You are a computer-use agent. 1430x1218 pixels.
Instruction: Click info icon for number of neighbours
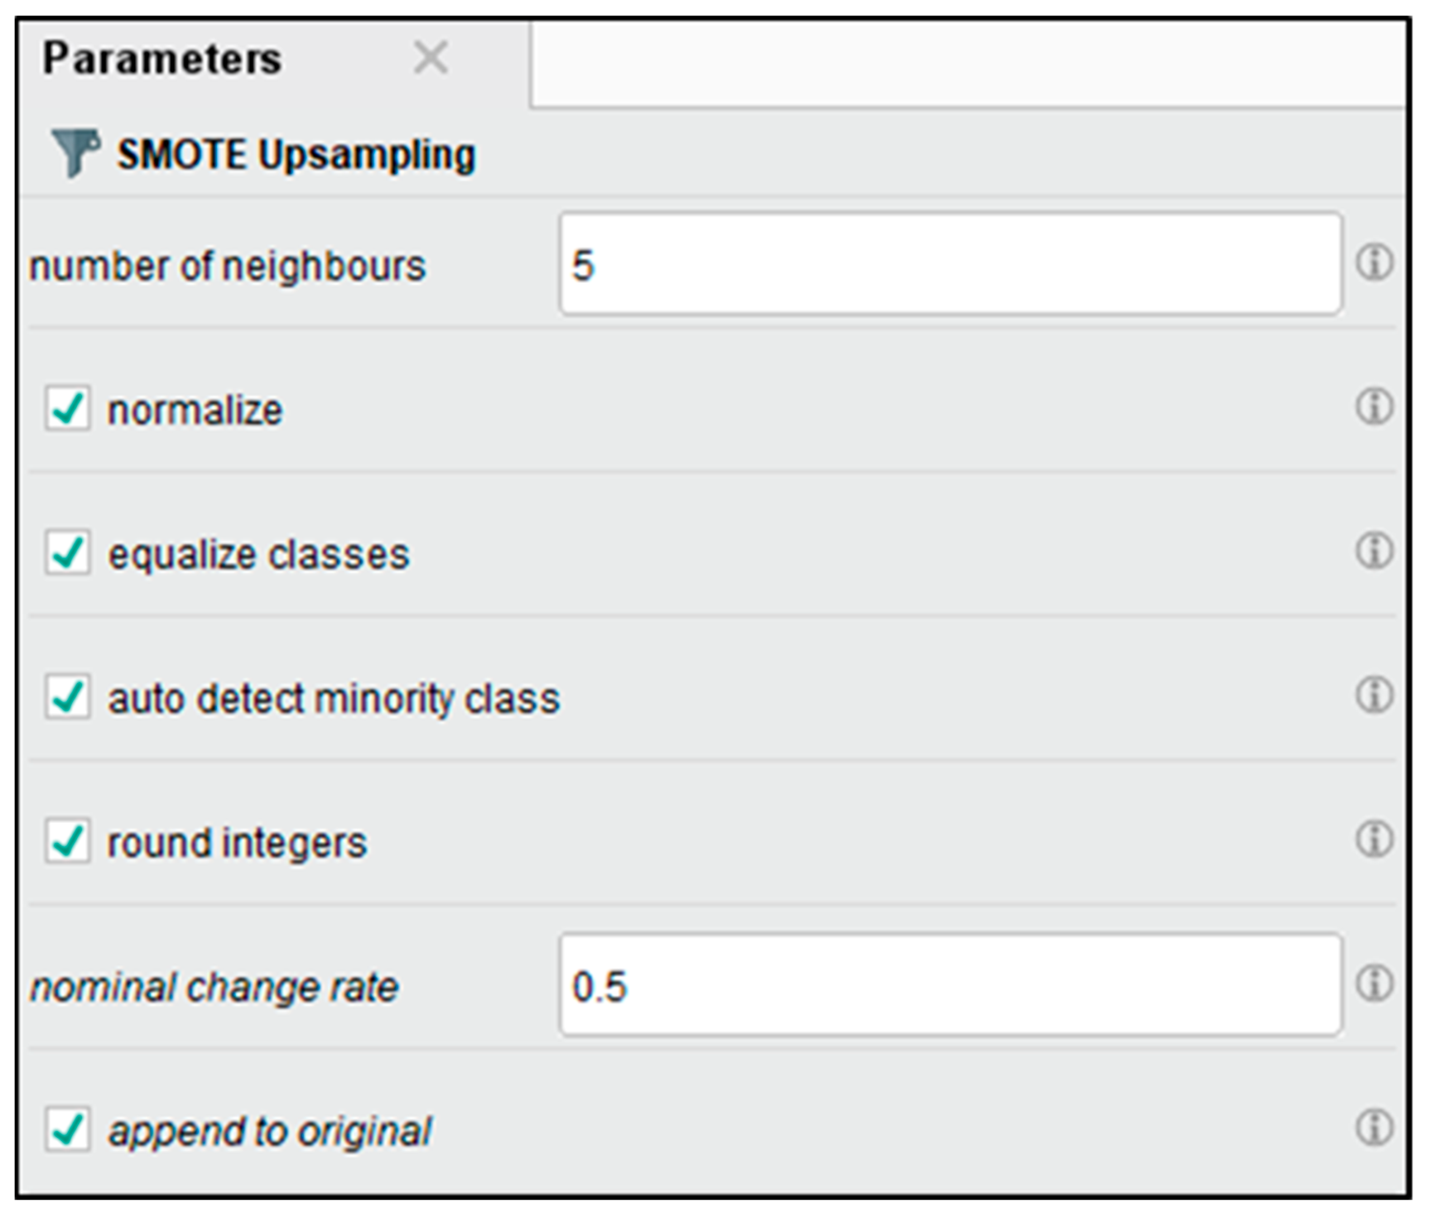click(1374, 263)
